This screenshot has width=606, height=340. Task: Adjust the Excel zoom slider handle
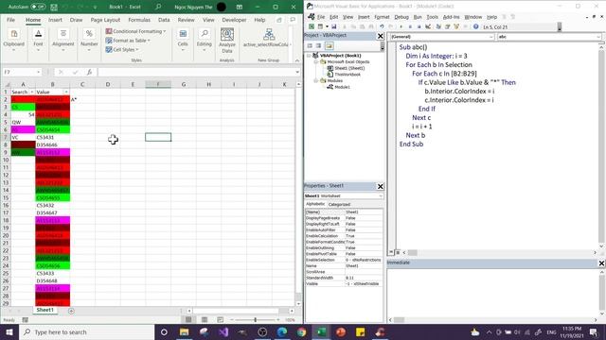[x=255, y=319]
